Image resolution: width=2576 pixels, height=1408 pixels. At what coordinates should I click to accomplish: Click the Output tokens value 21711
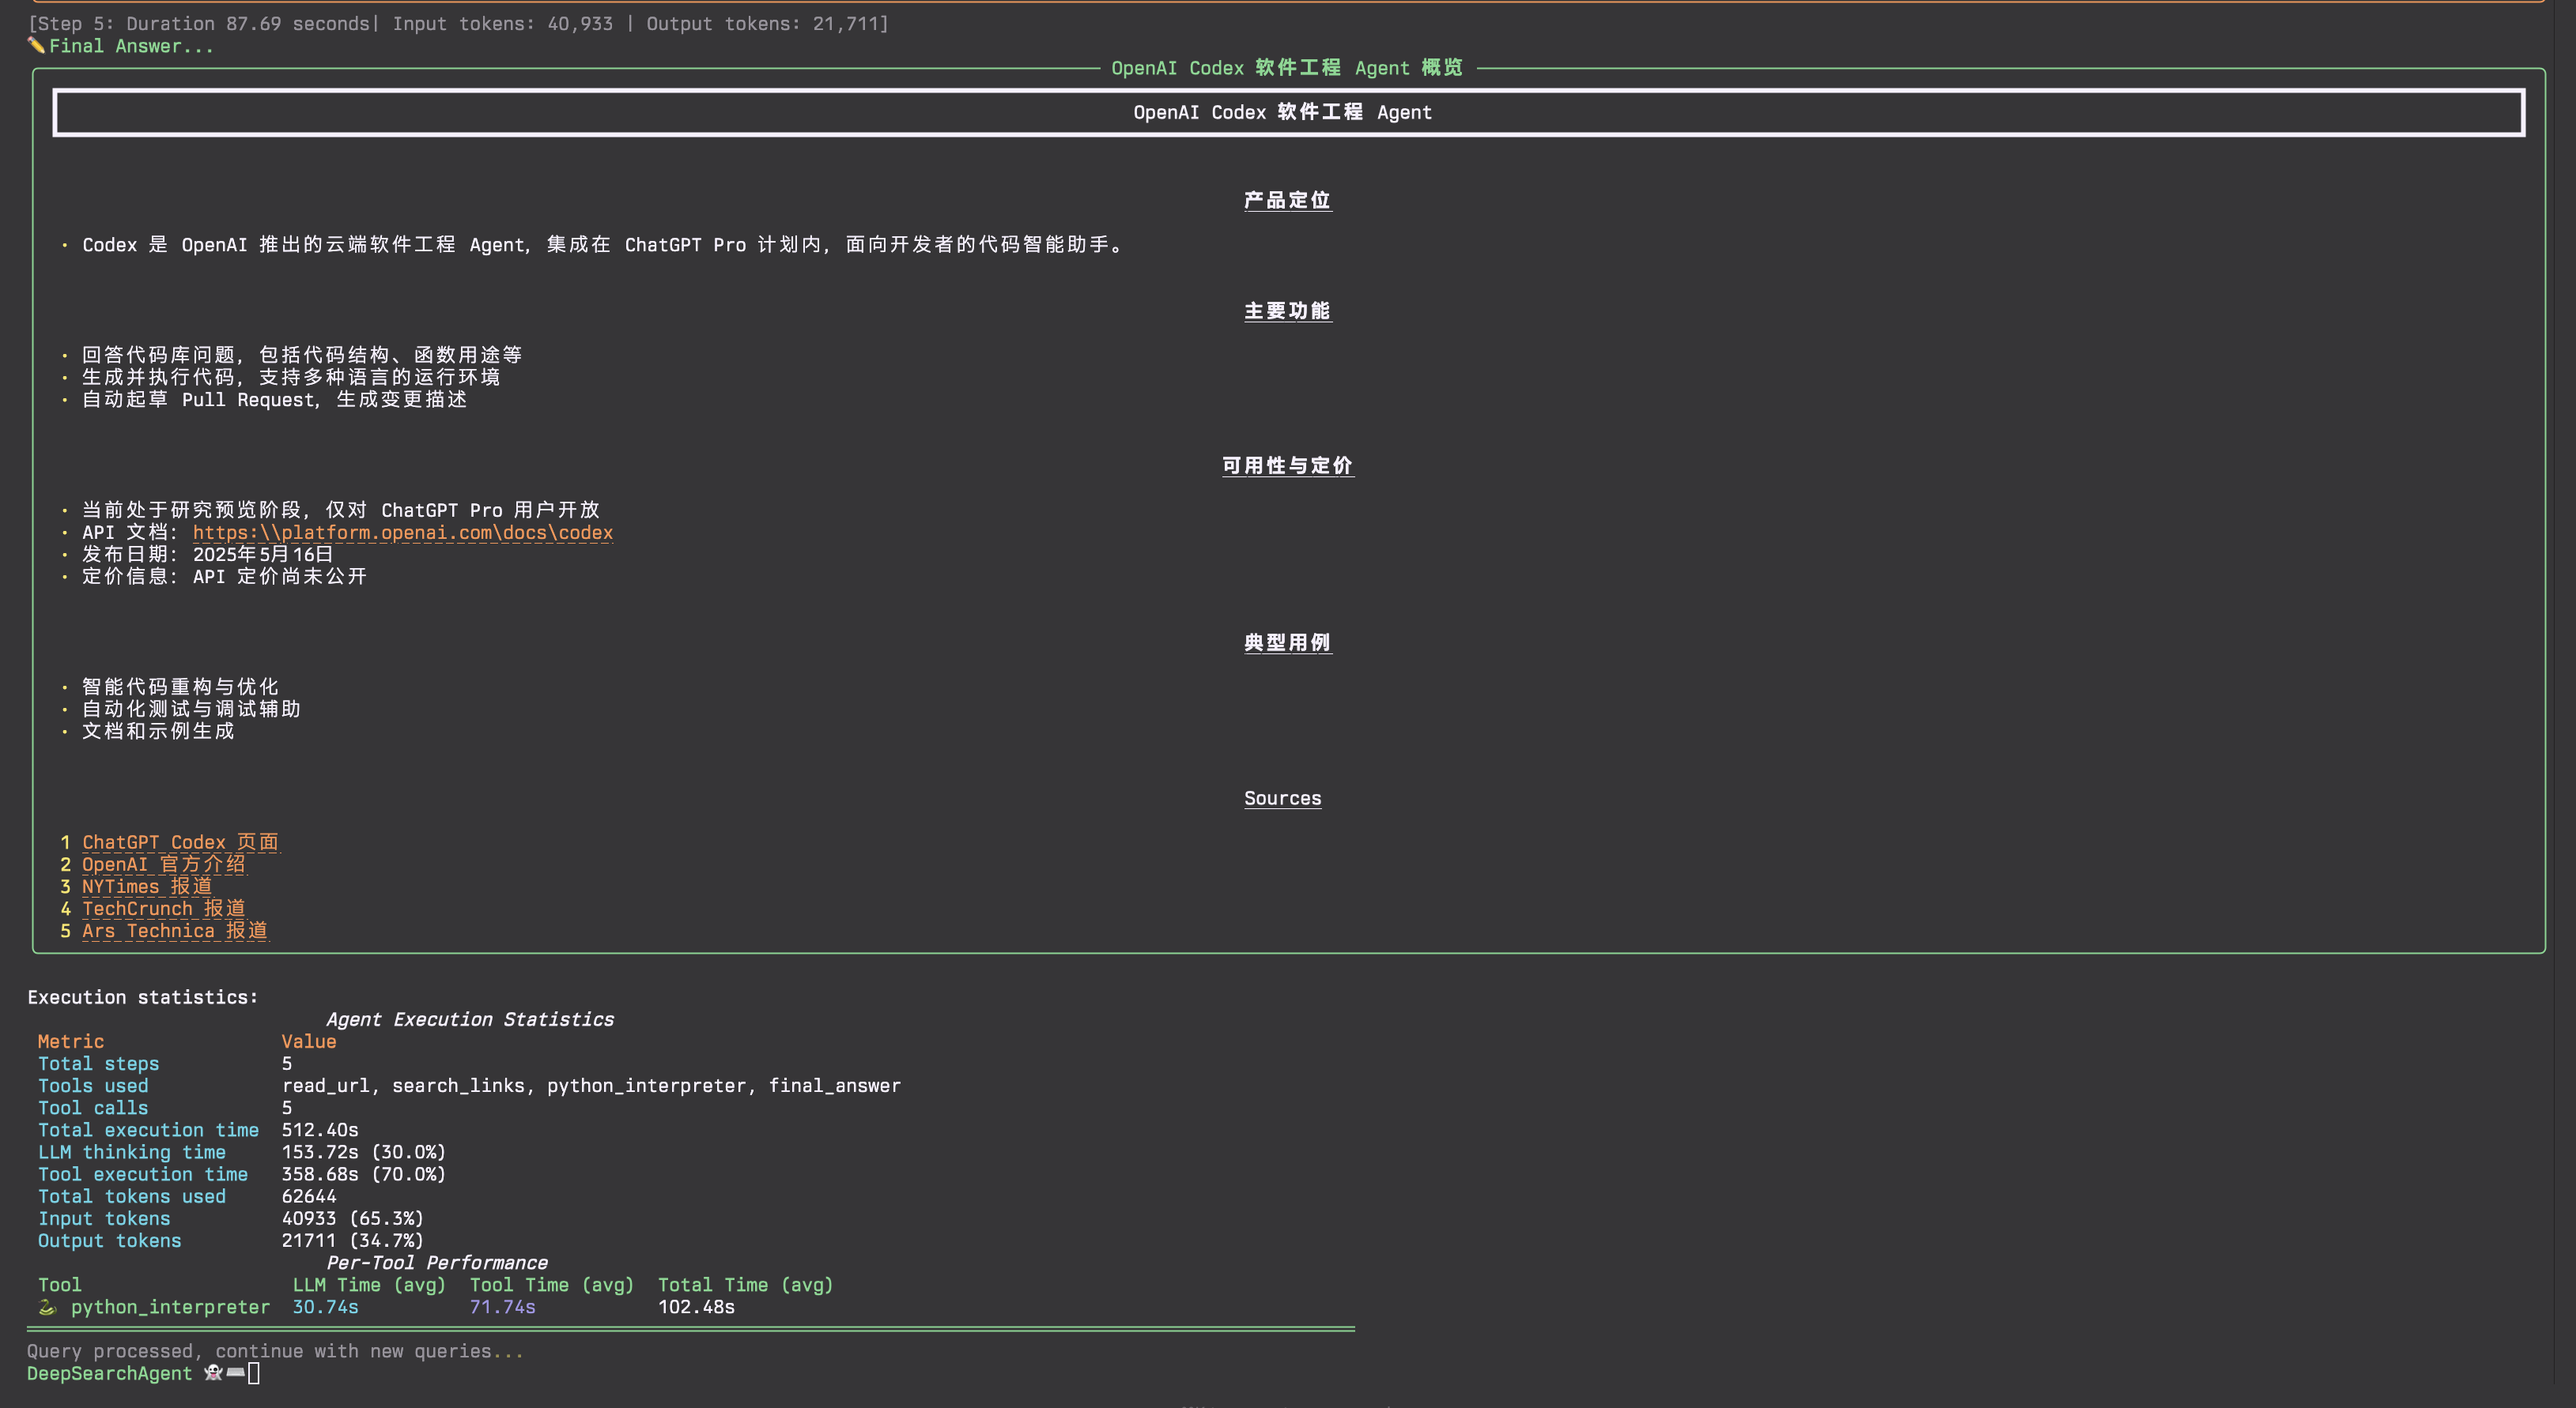tap(353, 1240)
